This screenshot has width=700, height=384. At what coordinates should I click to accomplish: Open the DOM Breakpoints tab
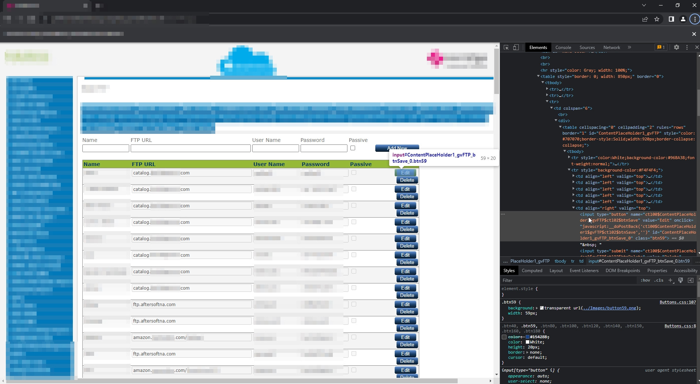(623, 271)
